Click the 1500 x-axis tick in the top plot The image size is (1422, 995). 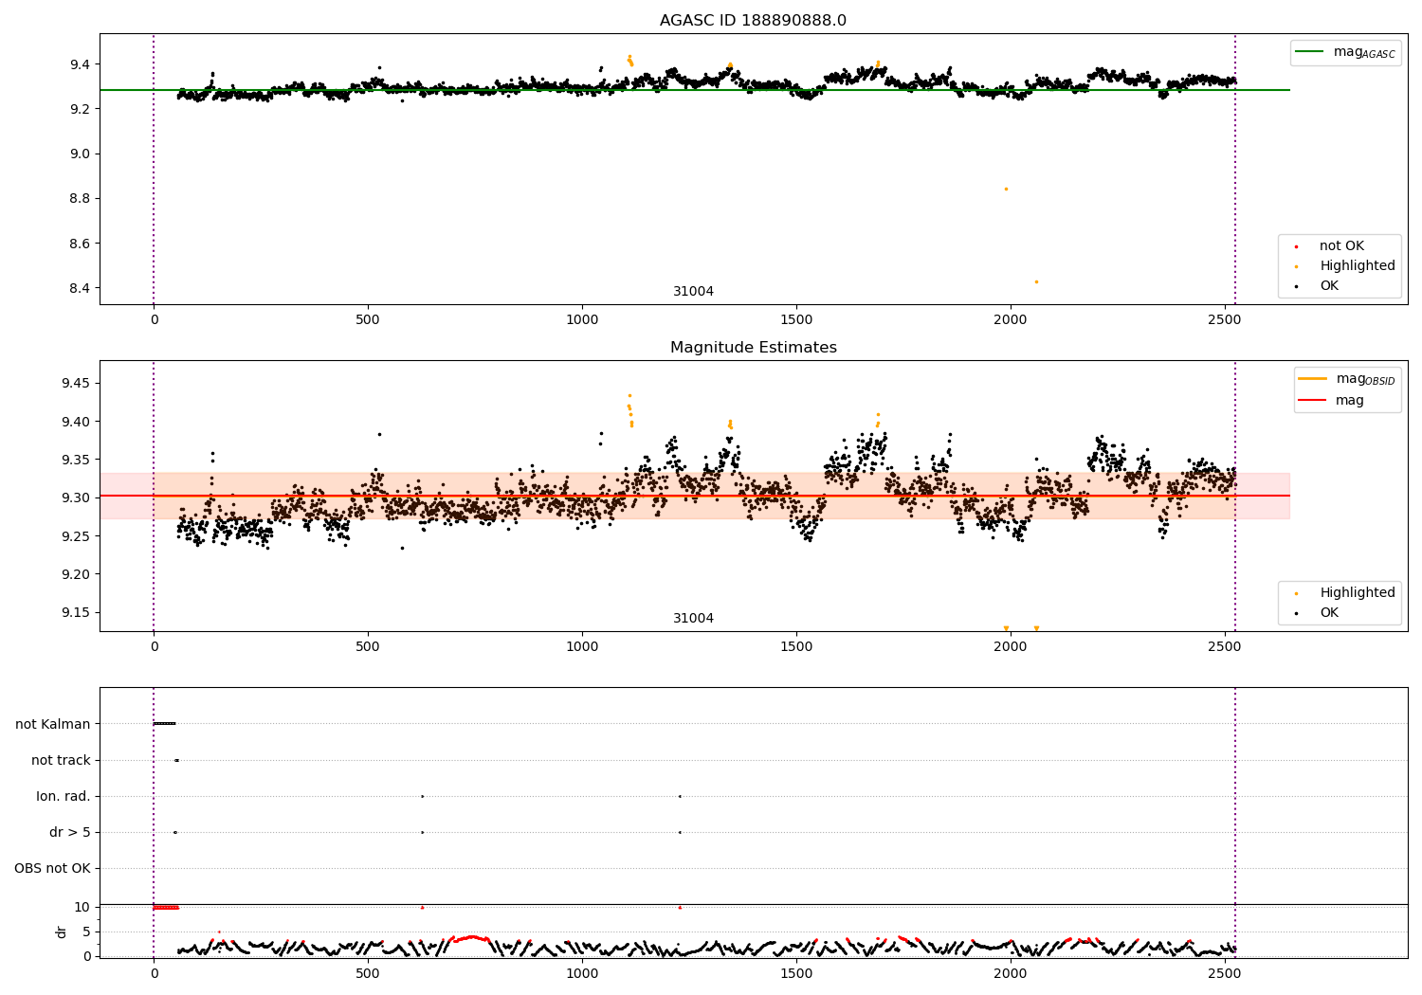tap(796, 320)
